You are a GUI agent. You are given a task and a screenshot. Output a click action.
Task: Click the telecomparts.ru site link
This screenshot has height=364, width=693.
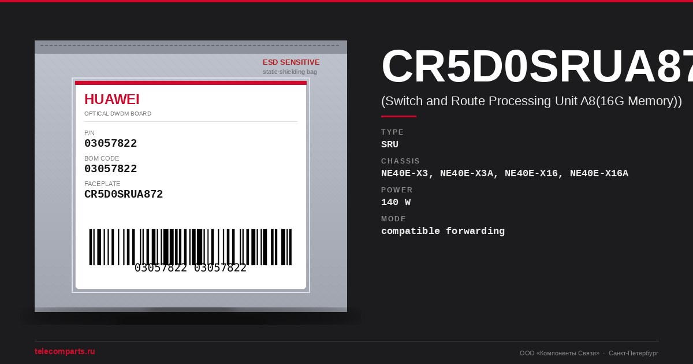pos(65,351)
